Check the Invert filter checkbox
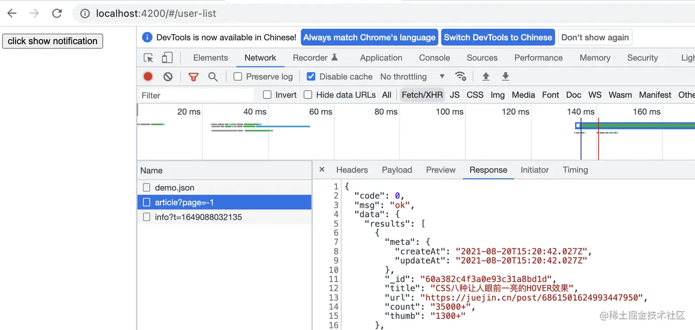695x330 pixels. [x=267, y=95]
